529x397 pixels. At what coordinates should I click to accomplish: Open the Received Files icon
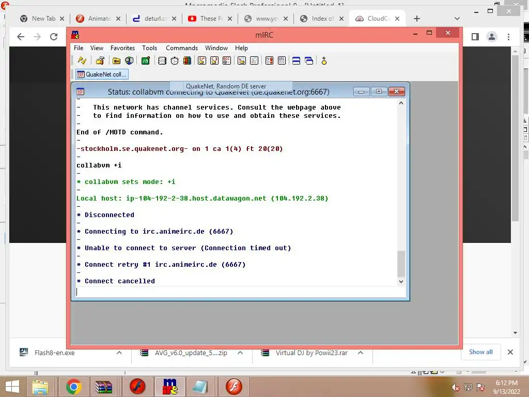click(242, 61)
